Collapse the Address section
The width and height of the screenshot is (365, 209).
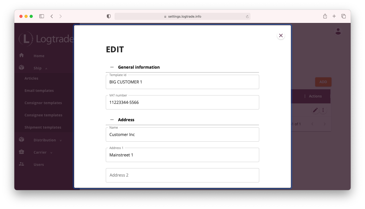(x=112, y=120)
